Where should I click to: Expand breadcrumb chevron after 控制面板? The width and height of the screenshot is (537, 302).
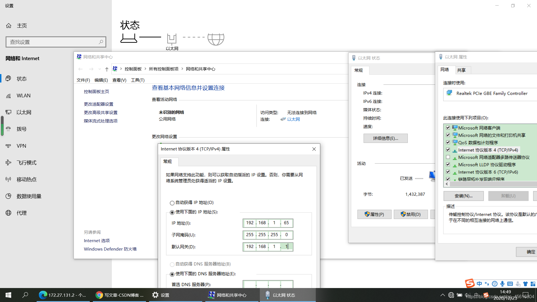tap(145, 69)
